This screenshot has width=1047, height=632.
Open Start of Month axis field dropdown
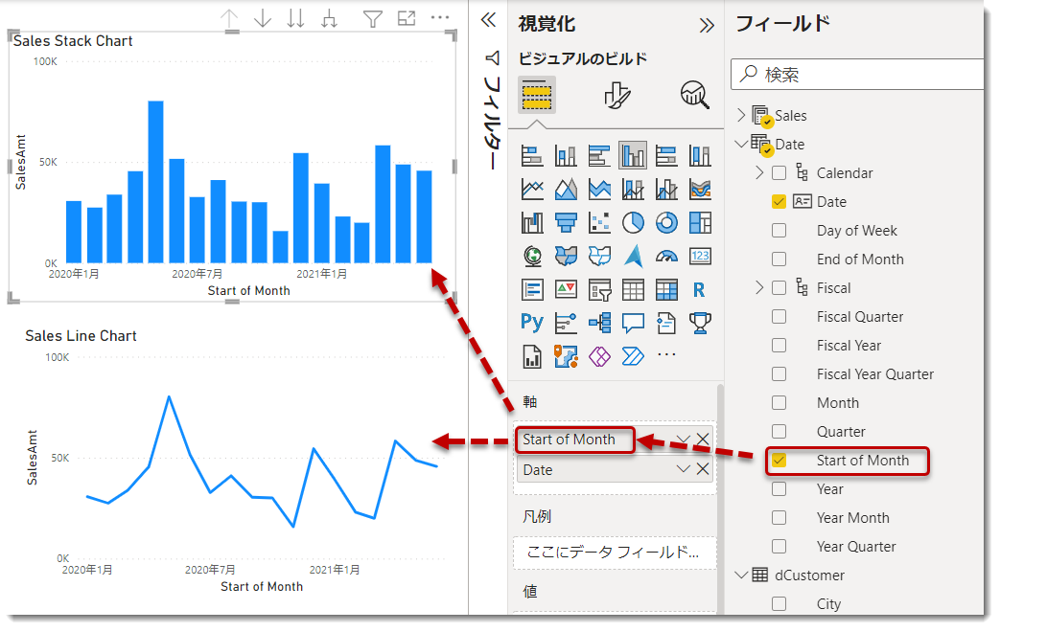[x=683, y=440]
